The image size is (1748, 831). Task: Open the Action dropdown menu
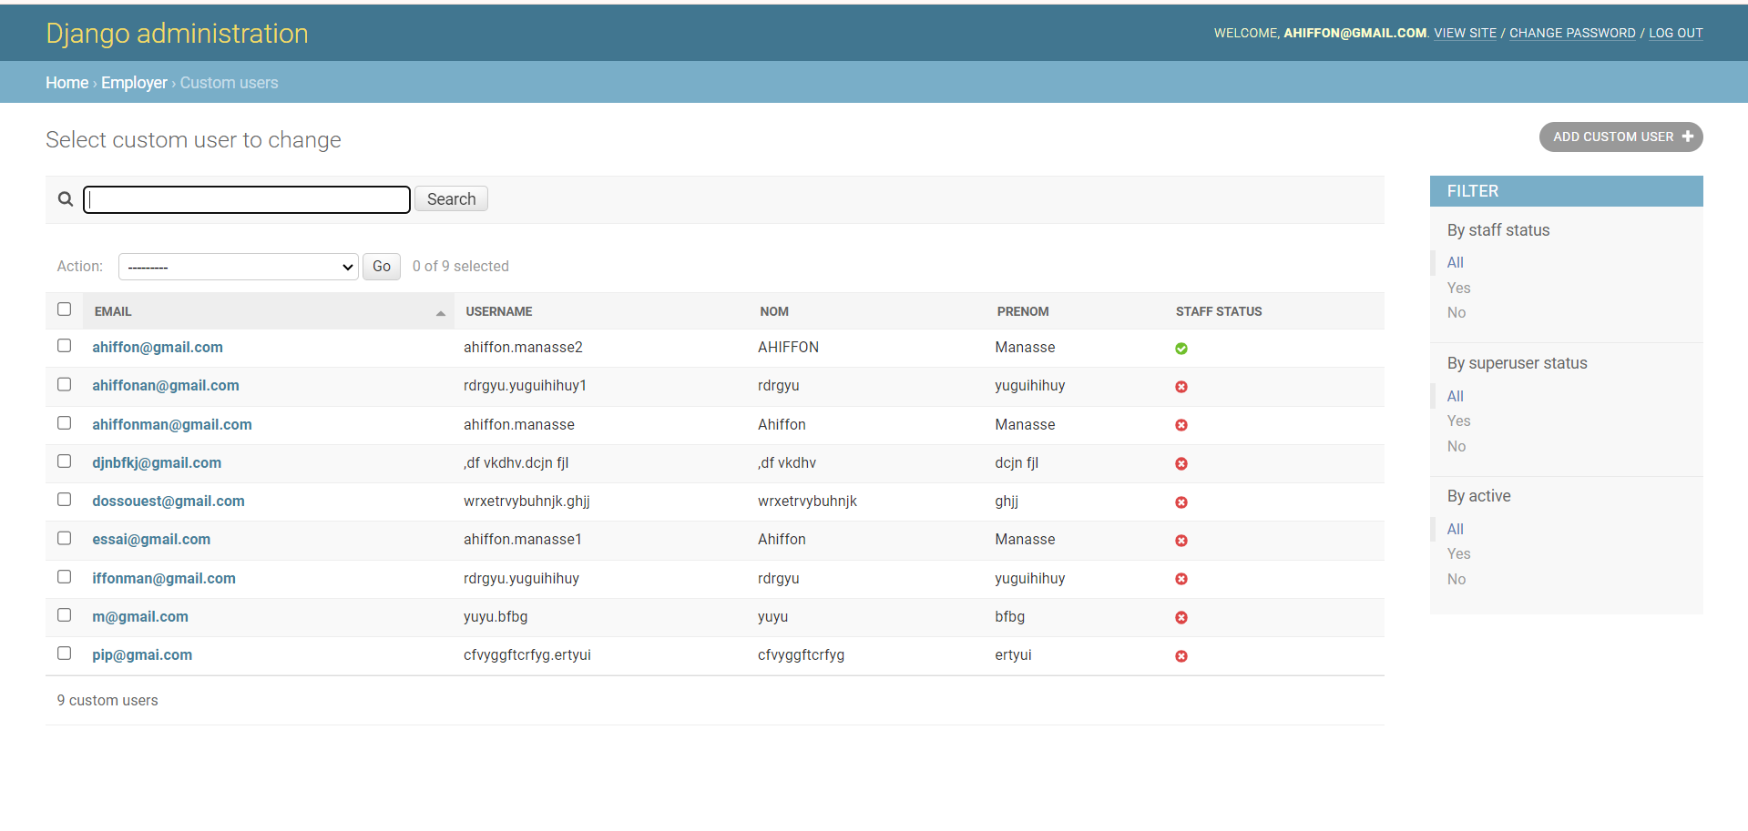point(239,267)
